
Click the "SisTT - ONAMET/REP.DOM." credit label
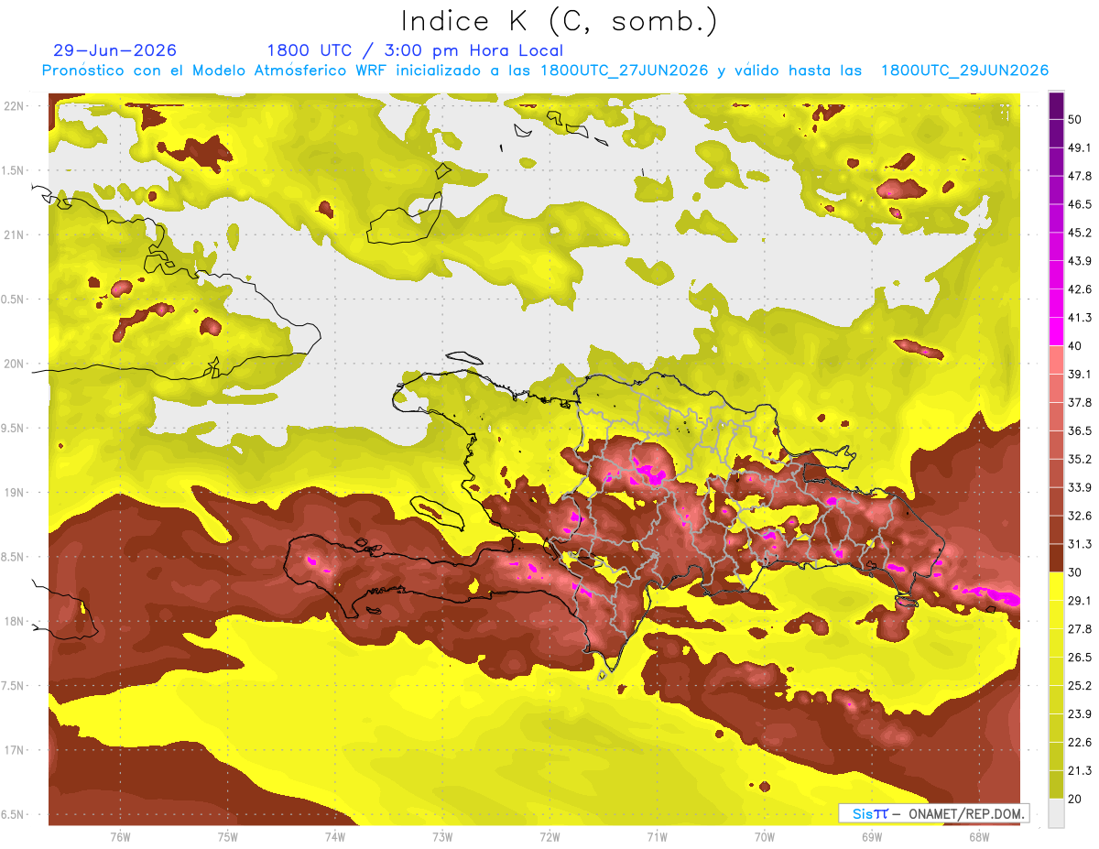click(x=933, y=813)
